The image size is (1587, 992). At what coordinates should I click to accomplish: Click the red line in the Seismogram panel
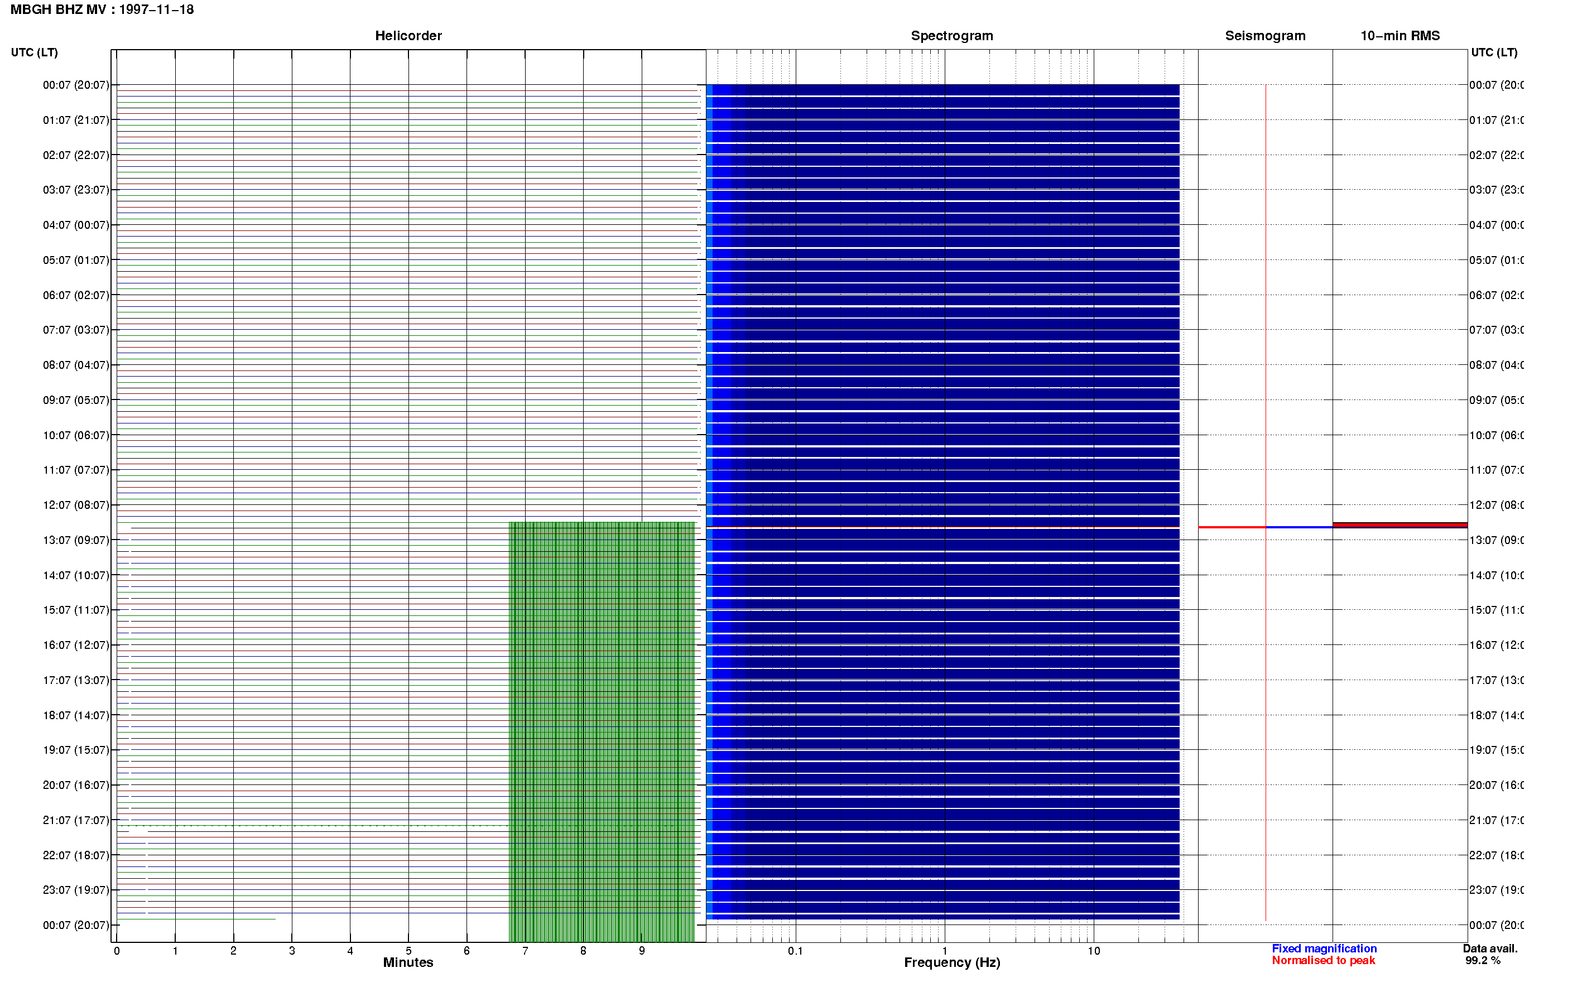pyautogui.click(x=1232, y=527)
